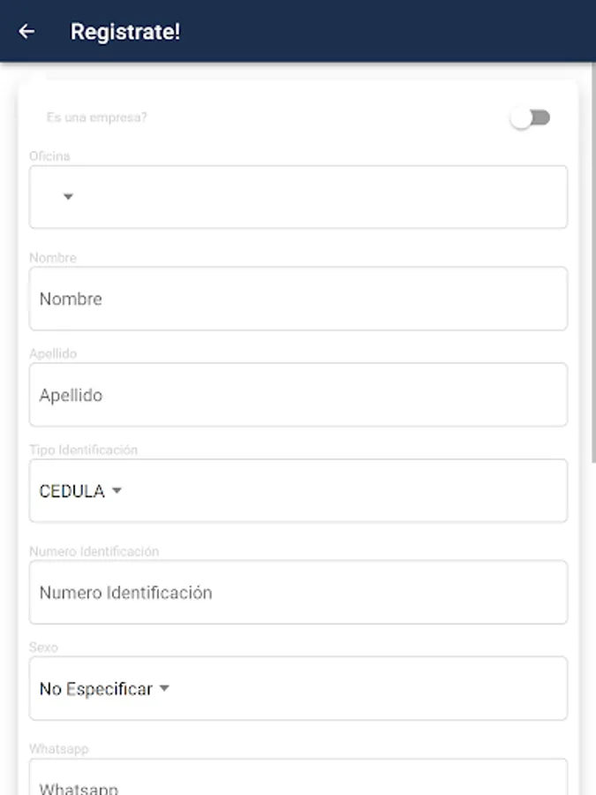The image size is (596, 795).
Task: Click the small Whatsapp caption above field
Action: pyautogui.click(x=58, y=749)
